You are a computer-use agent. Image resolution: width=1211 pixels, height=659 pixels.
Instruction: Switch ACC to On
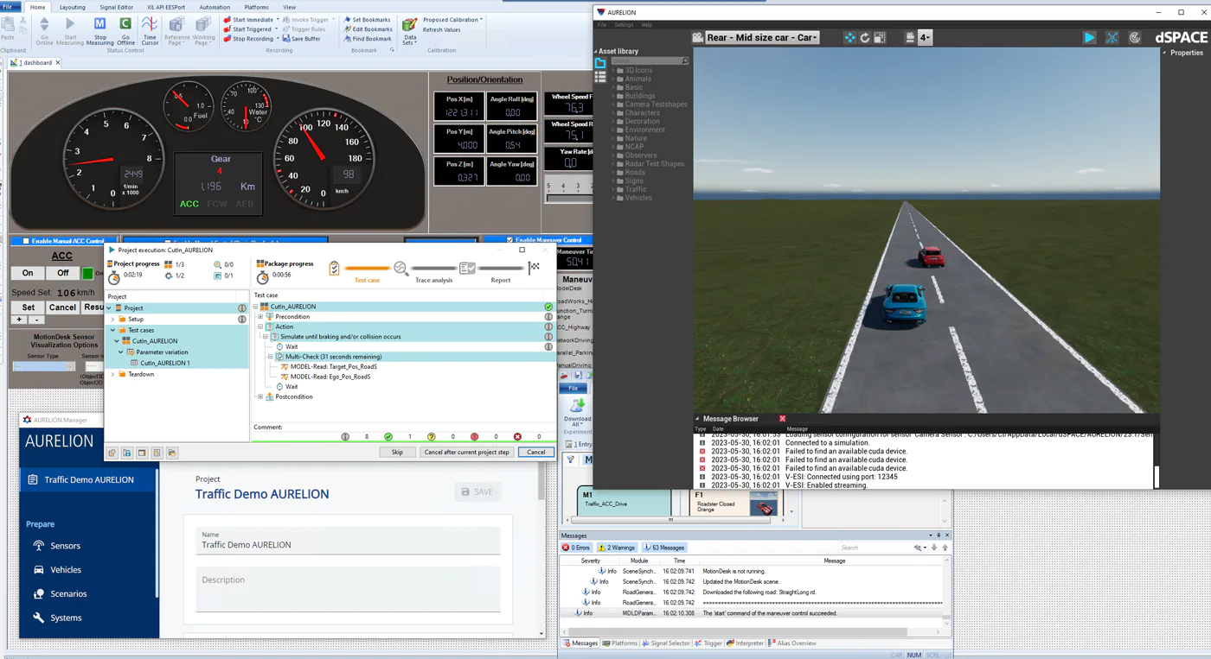tap(28, 273)
